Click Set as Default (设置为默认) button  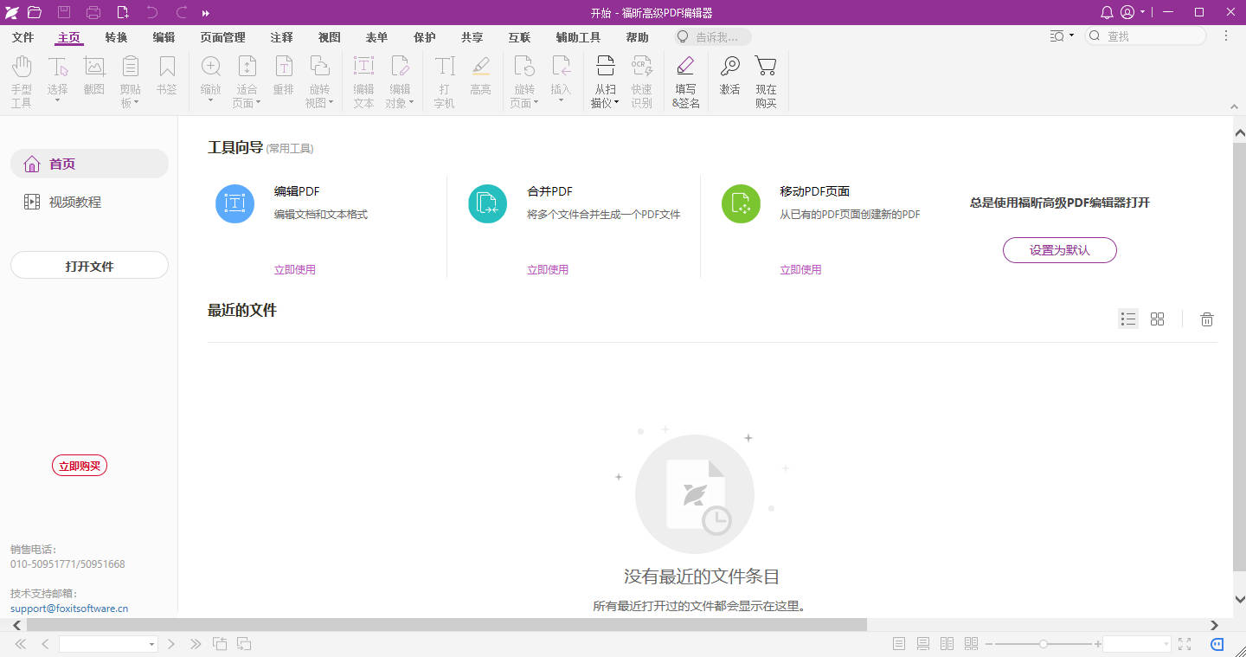click(1059, 250)
